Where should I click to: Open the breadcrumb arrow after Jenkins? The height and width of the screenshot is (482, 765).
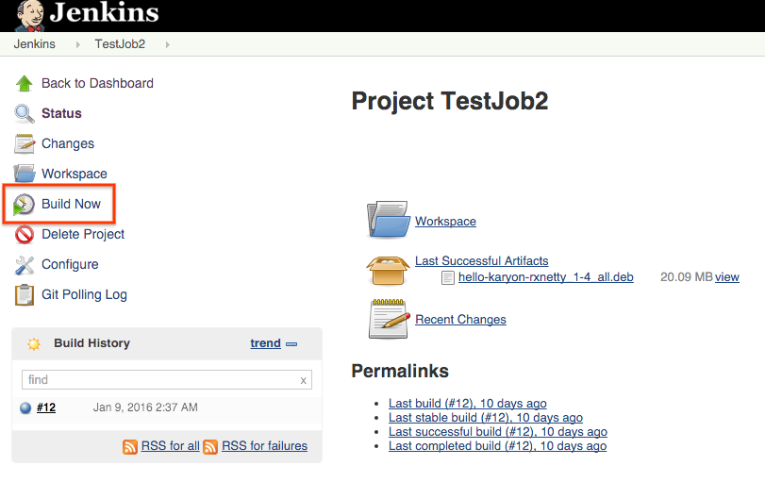click(77, 45)
